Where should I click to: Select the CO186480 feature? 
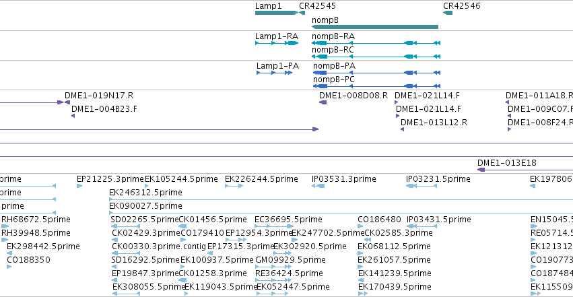[x=360, y=226]
